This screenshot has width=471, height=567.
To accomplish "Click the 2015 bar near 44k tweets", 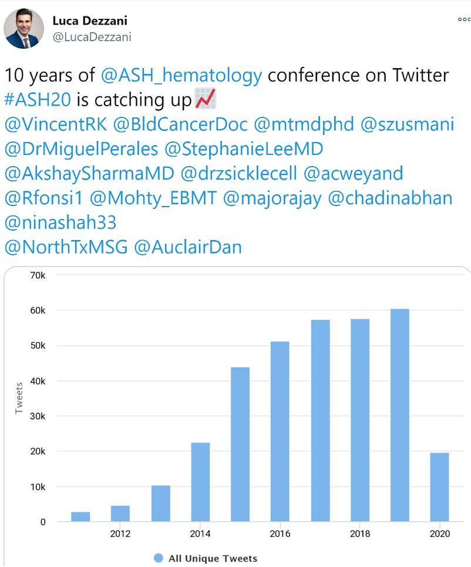I will 240,444.
